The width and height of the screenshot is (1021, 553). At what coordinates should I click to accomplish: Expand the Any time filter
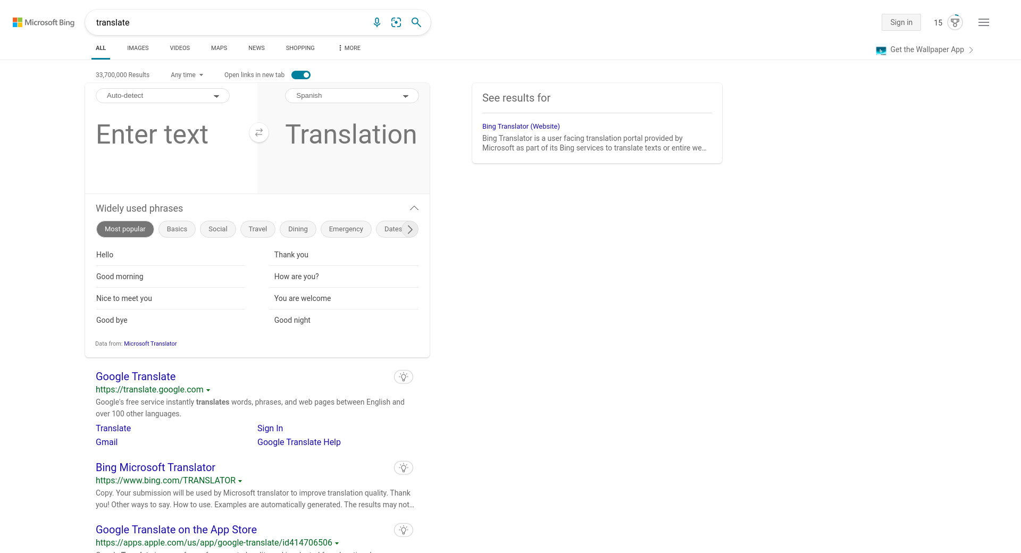click(187, 75)
